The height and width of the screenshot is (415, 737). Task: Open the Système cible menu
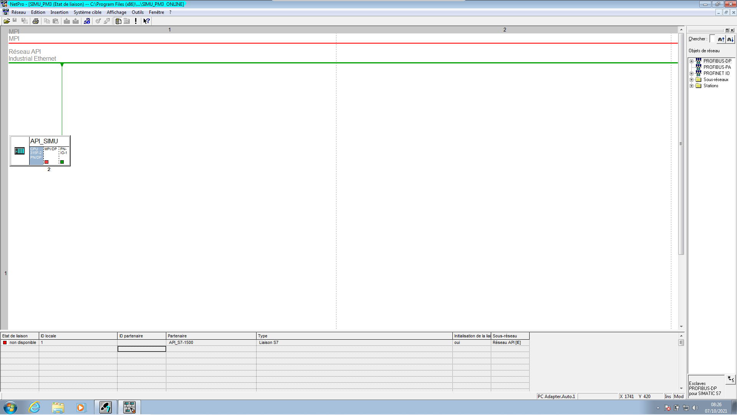[87, 12]
